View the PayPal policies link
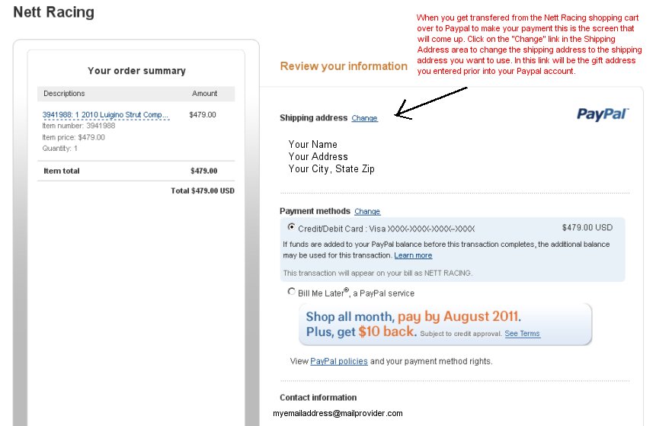Viewport: 656px width, 426px height. coord(339,361)
